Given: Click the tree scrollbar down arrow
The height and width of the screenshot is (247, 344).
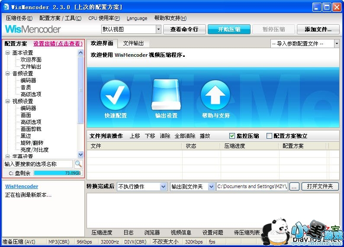Looking at the screenshot, I should click(x=80, y=155).
